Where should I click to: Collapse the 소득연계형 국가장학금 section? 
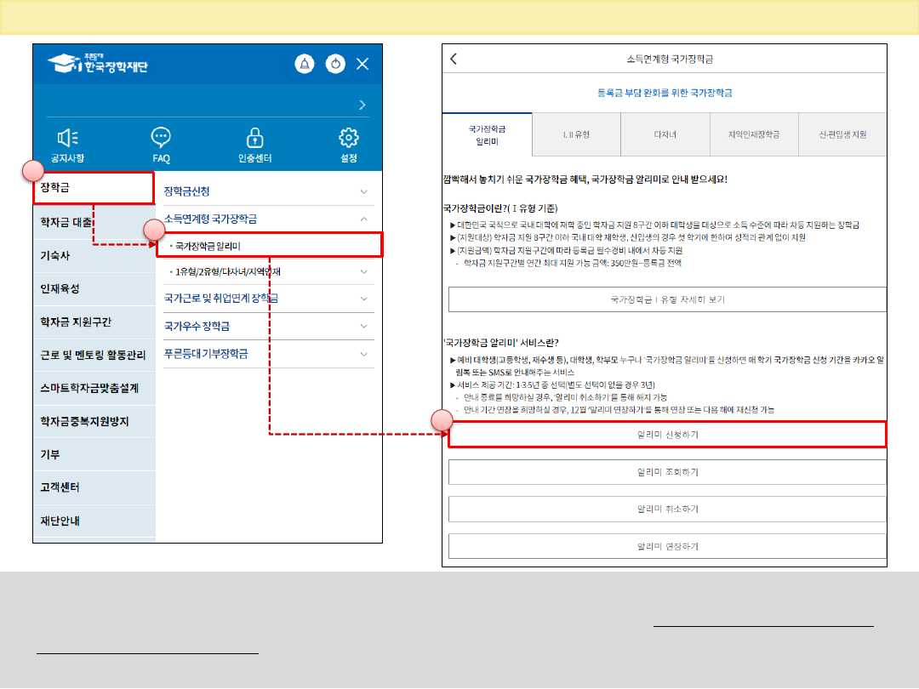364,219
